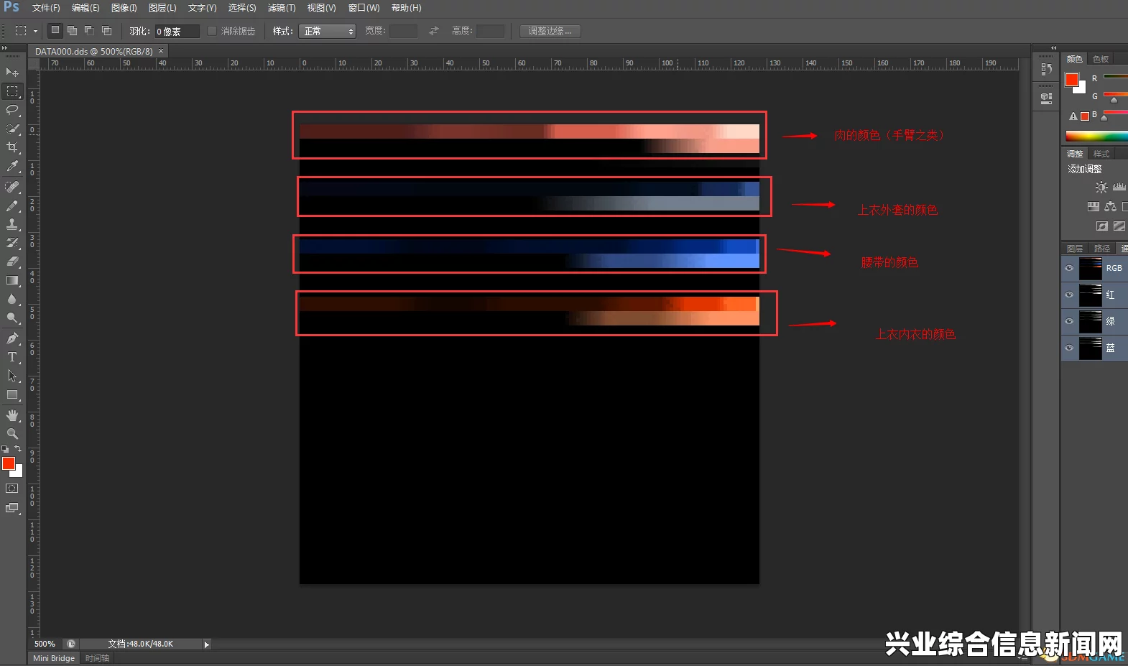Select the Quick Selection tool

tap(12, 129)
